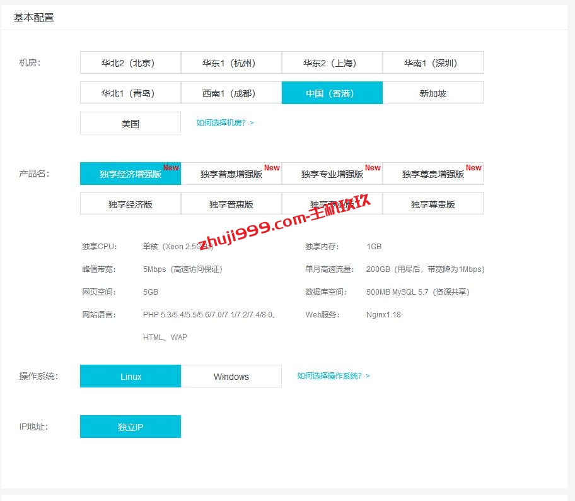Open the 如何选择操作系统? help link
The image size is (575, 501).
[x=334, y=376]
